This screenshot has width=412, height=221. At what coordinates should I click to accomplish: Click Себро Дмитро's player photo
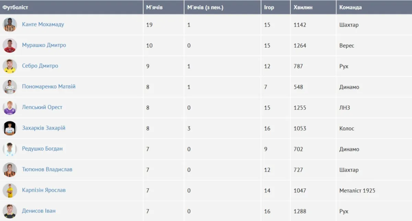(x=10, y=66)
